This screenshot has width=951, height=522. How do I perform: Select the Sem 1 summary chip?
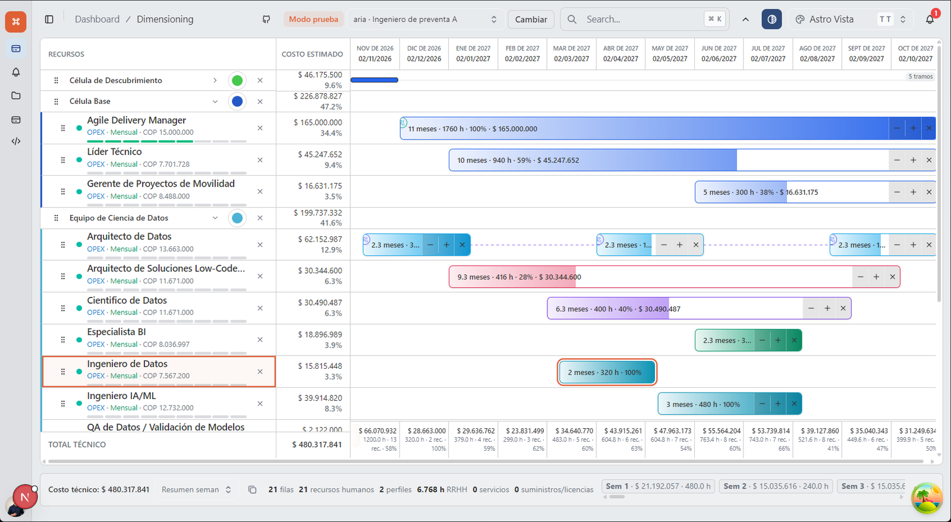(x=658, y=486)
